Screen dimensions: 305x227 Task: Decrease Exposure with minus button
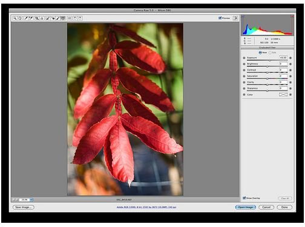point(244,58)
